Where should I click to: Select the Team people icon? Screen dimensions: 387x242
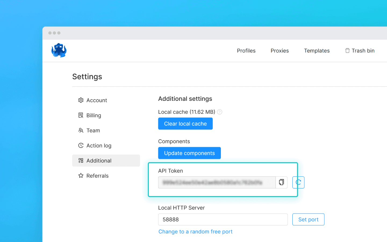tap(81, 130)
